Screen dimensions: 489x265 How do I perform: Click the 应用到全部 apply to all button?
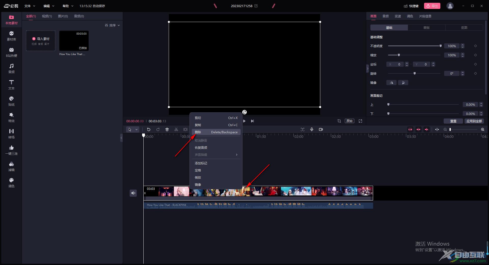(474, 121)
